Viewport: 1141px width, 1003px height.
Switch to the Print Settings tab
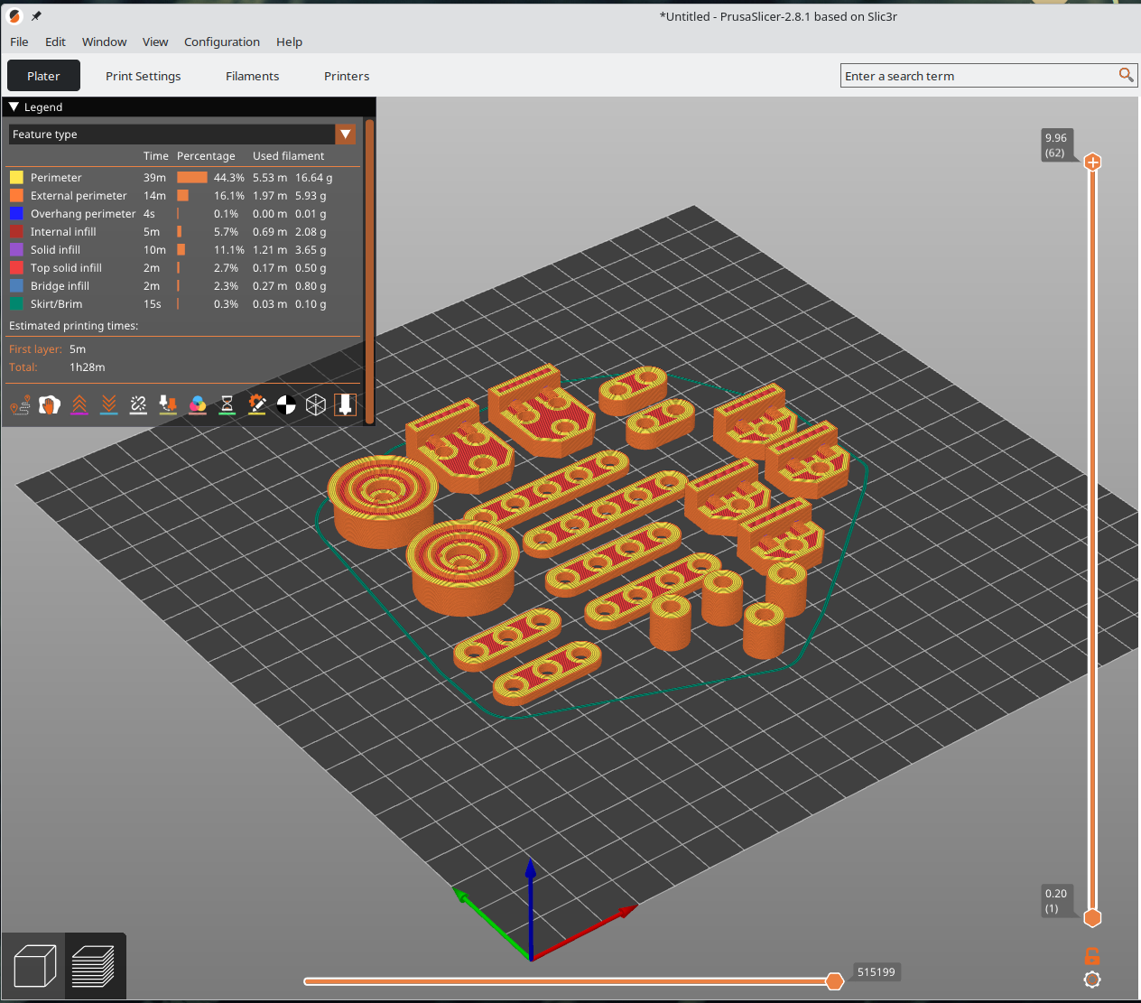click(143, 76)
